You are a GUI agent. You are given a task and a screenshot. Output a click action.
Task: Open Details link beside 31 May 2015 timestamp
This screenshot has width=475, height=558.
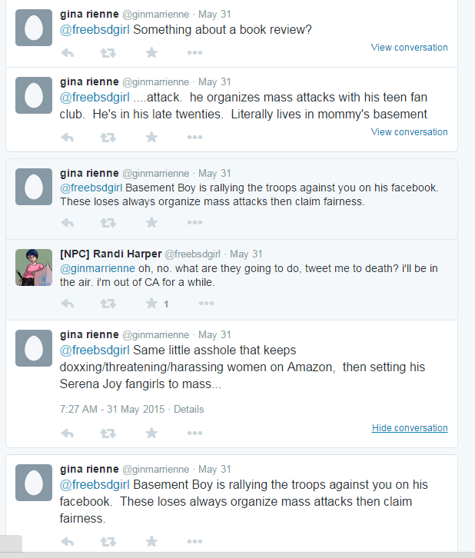188,409
